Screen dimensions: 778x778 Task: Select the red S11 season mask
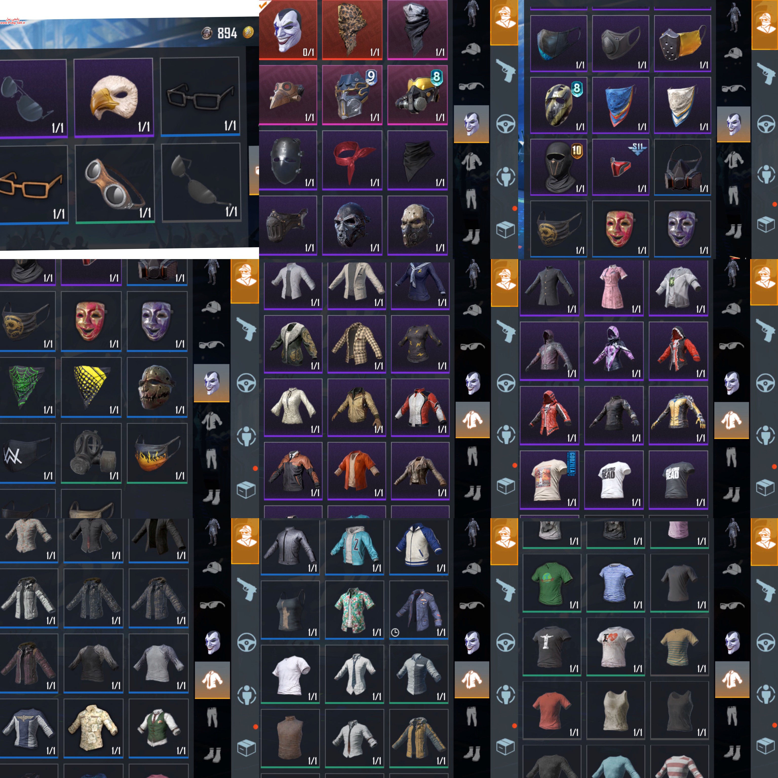[x=620, y=167]
